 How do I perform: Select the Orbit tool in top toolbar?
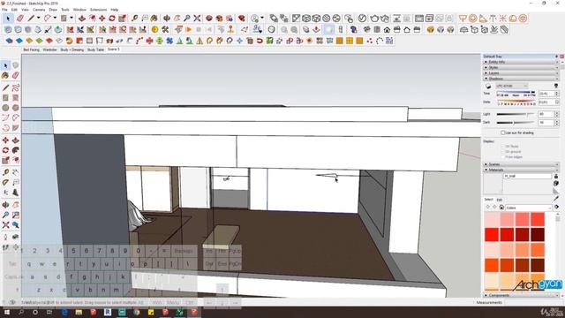167,18
